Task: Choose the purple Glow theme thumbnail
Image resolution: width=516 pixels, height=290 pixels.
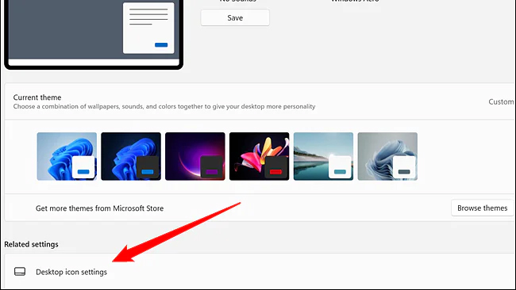Action: point(195,156)
